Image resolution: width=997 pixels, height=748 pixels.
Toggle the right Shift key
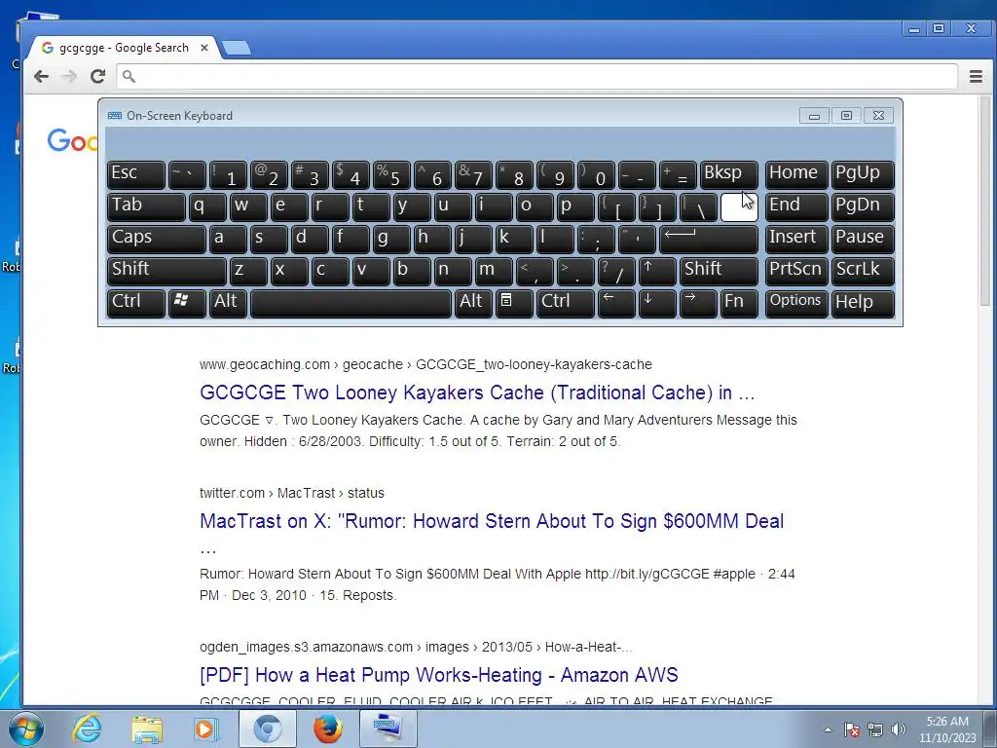click(719, 271)
